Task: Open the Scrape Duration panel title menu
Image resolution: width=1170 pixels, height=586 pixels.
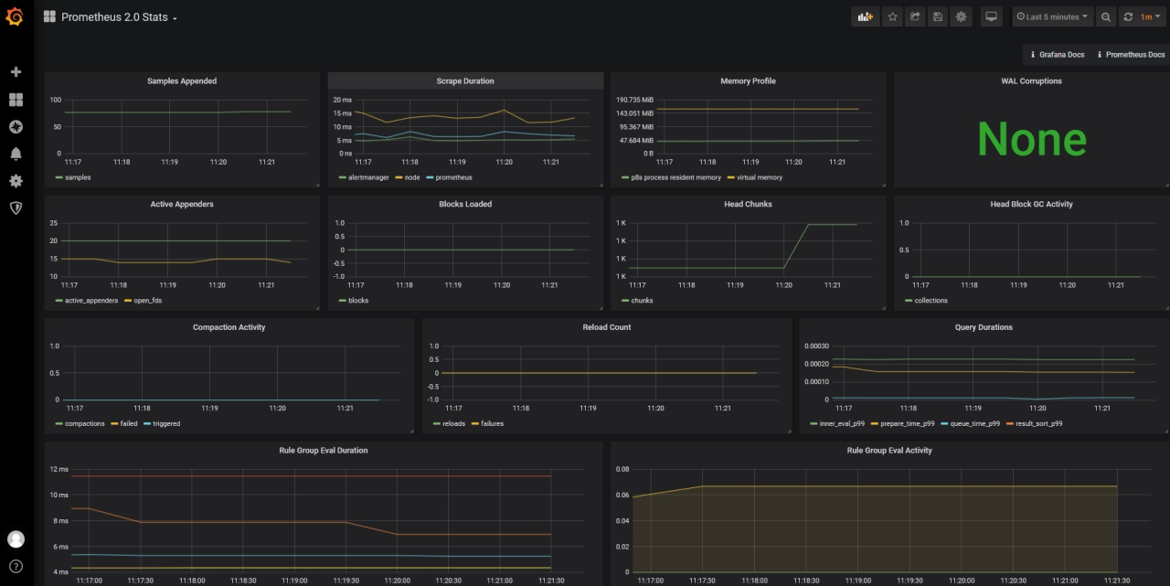Action: 465,81
